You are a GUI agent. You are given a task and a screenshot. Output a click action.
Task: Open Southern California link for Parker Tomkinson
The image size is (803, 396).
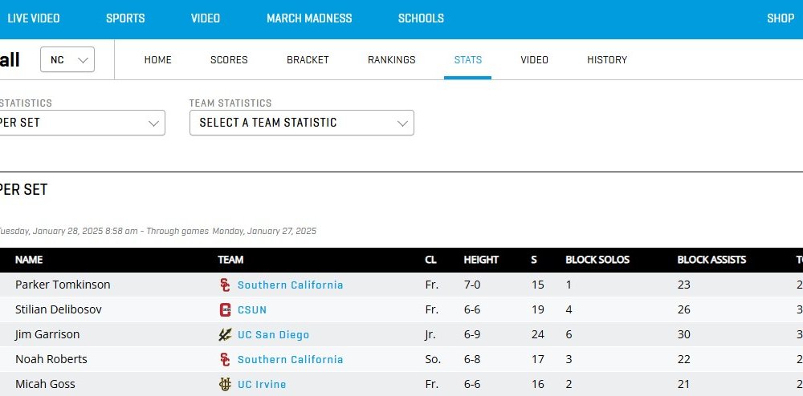tap(291, 285)
